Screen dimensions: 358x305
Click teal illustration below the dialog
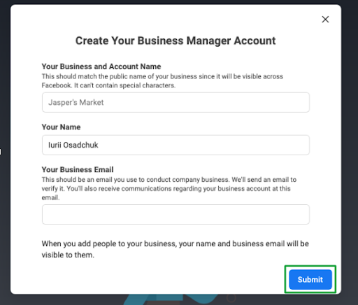tap(173, 299)
